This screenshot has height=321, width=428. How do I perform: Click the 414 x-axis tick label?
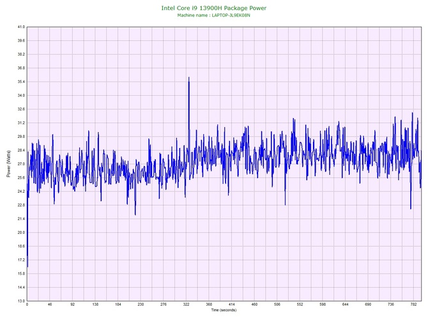(232, 304)
